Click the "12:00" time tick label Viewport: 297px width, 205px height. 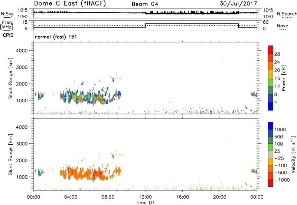coord(145,197)
